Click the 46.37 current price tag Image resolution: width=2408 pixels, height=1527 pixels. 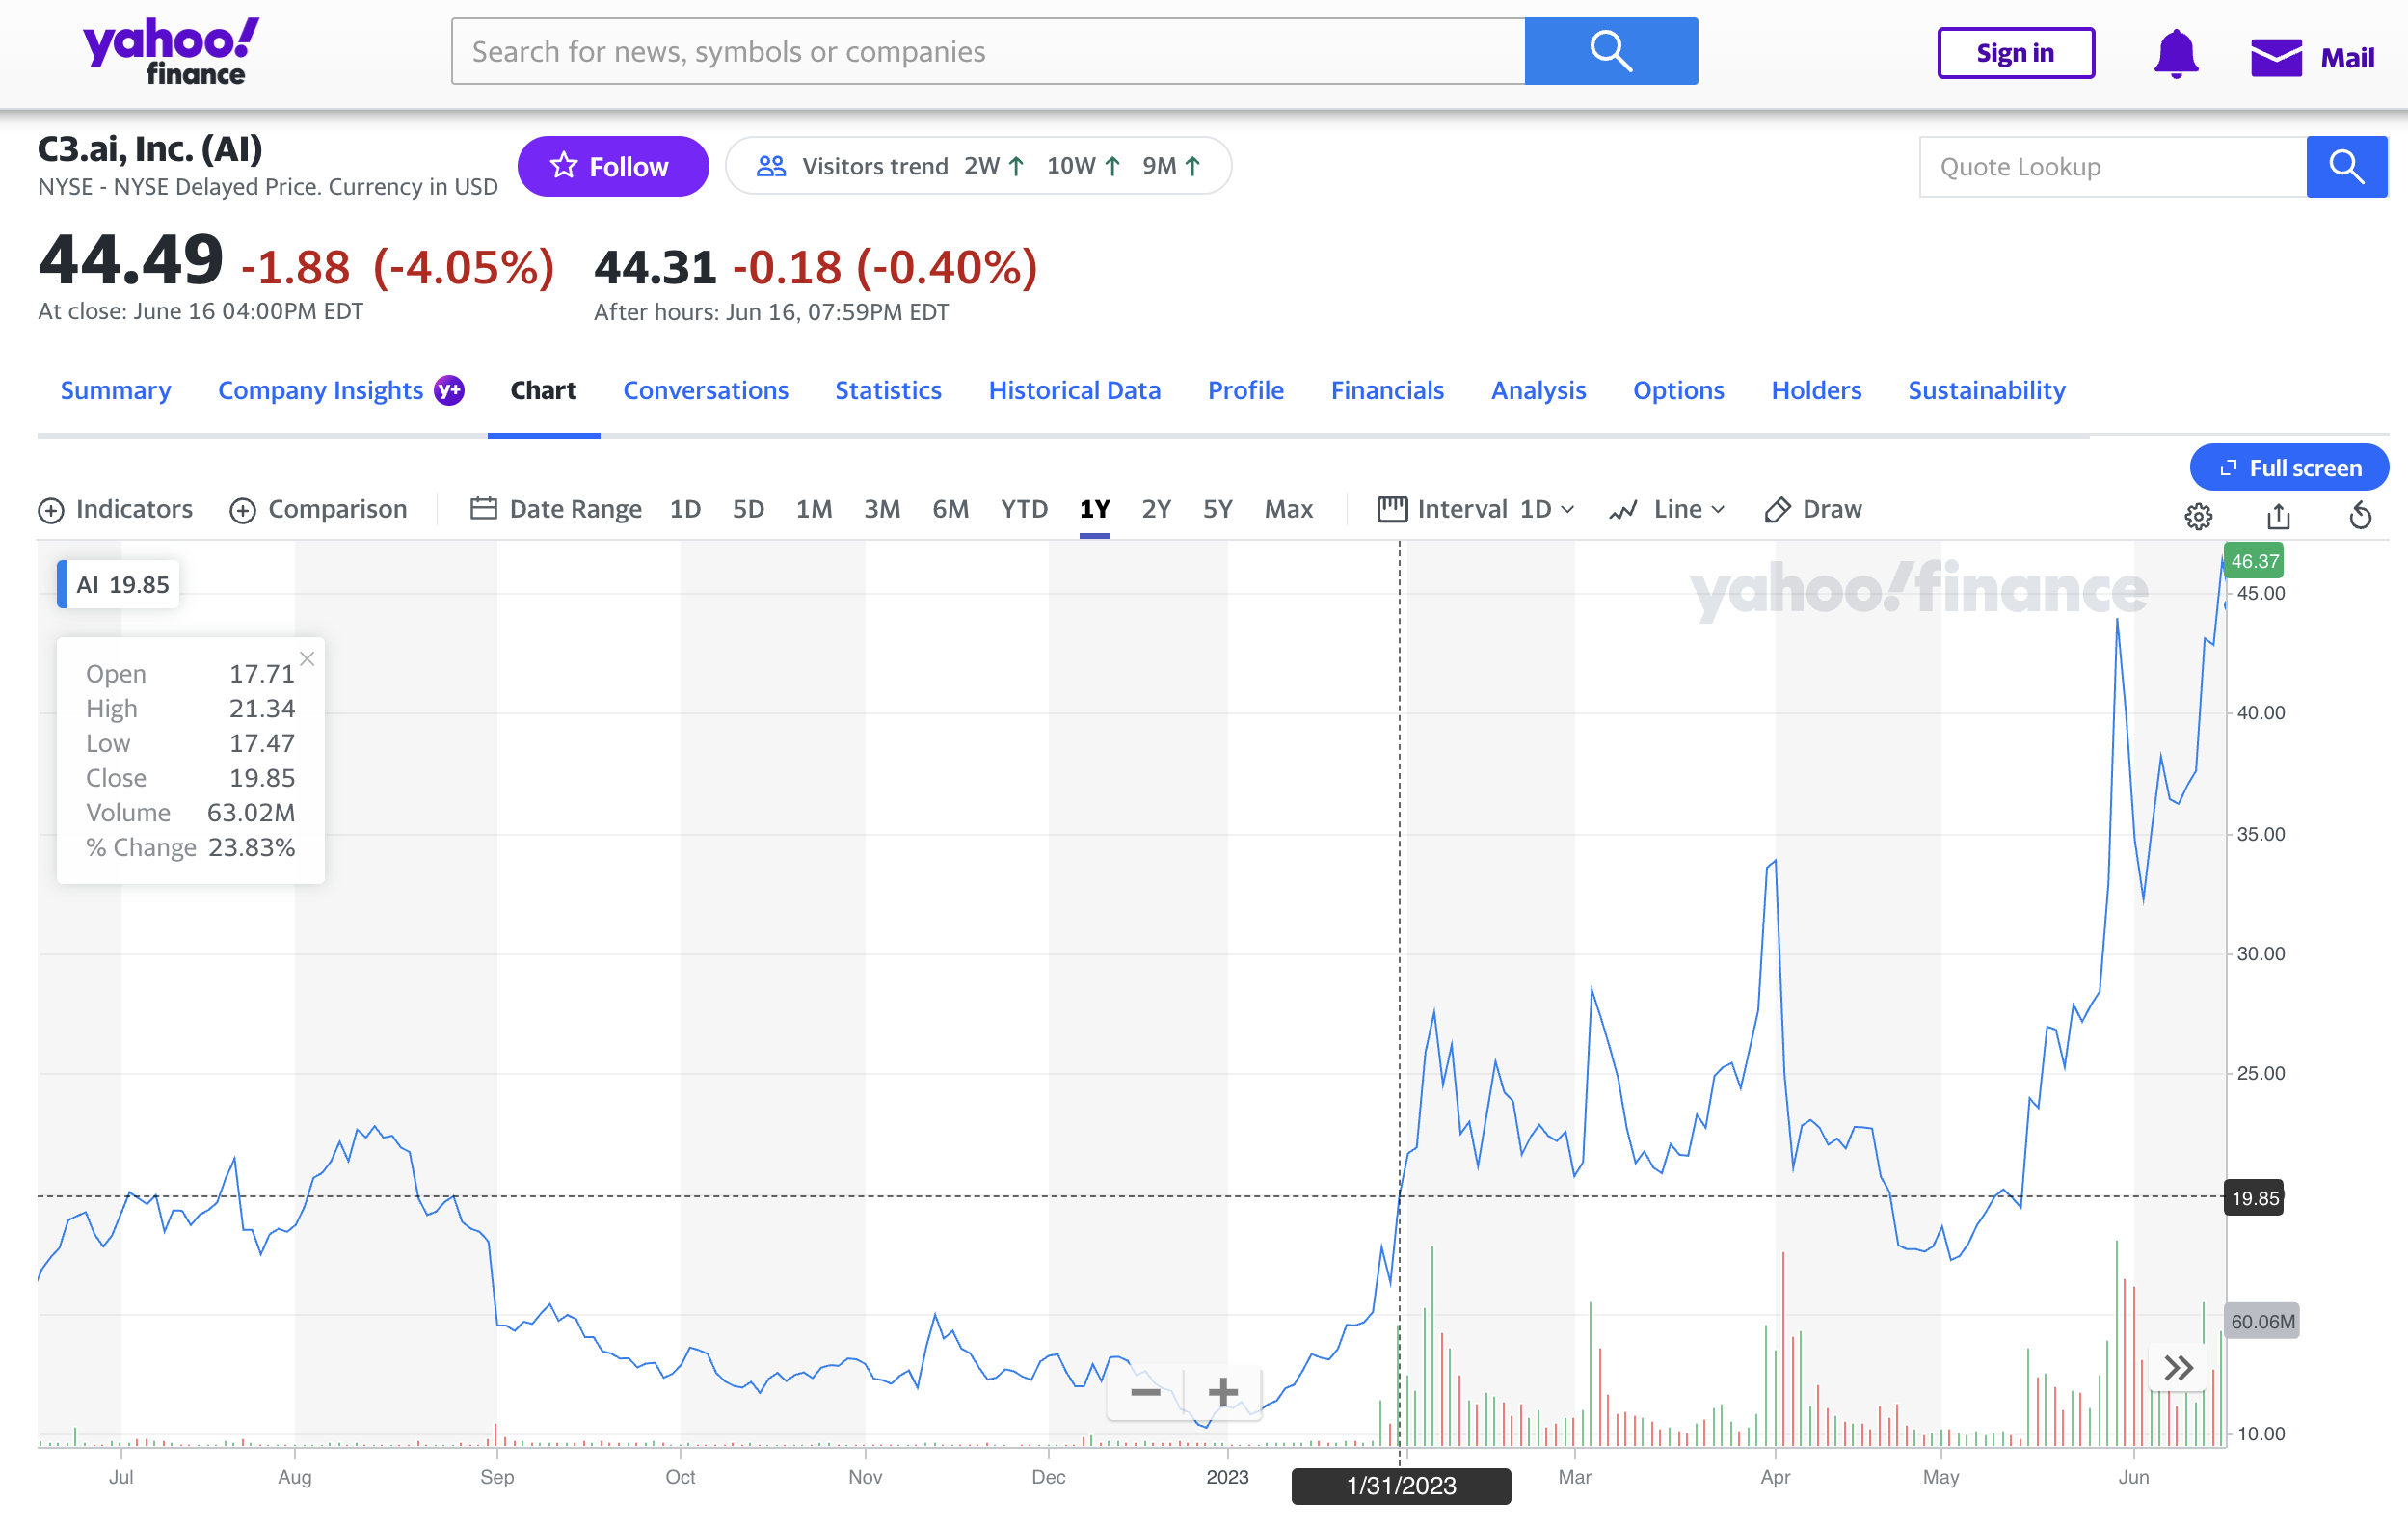tap(2254, 561)
